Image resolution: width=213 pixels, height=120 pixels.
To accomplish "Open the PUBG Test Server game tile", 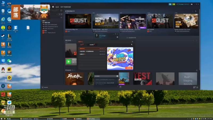I will (142, 79).
